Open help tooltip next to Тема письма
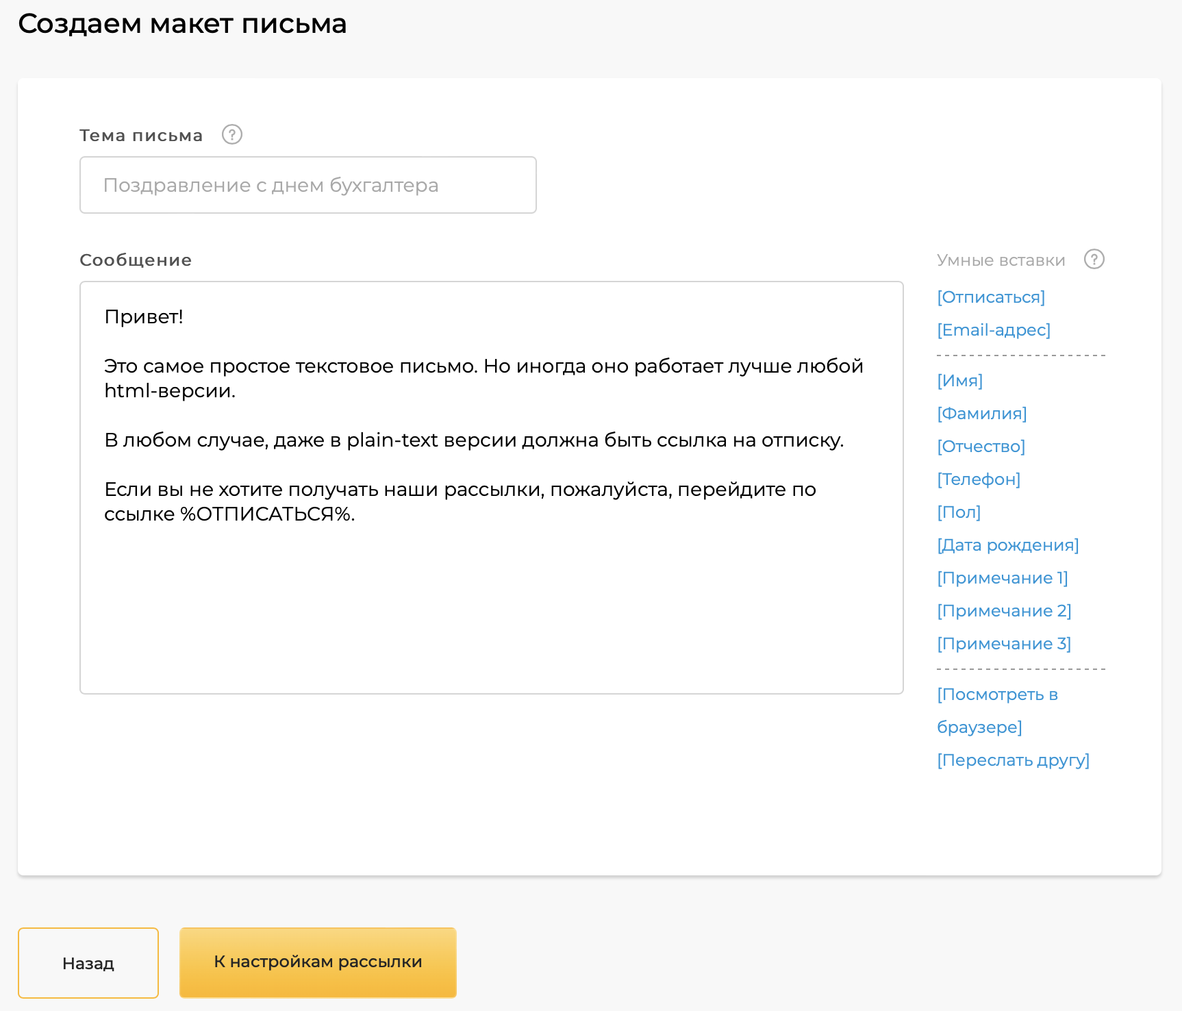The image size is (1182, 1011). click(232, 134)
